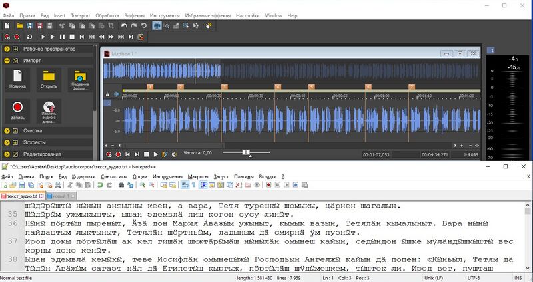Close the текст_аудио.txt tab
Viewport: 533px width, 282px height.
click(41, 196)
